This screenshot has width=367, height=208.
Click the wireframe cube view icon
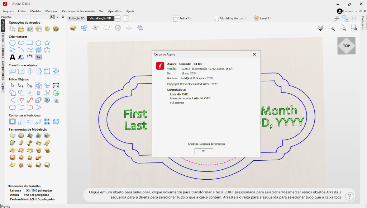[x=118, y=28]
